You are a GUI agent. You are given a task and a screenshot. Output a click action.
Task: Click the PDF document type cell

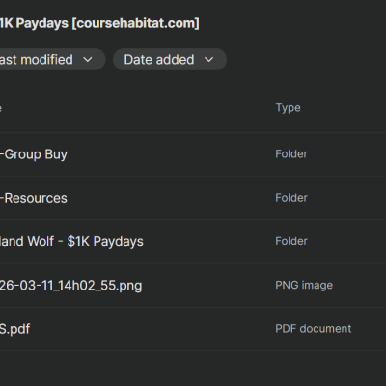(x=314, y=329)
